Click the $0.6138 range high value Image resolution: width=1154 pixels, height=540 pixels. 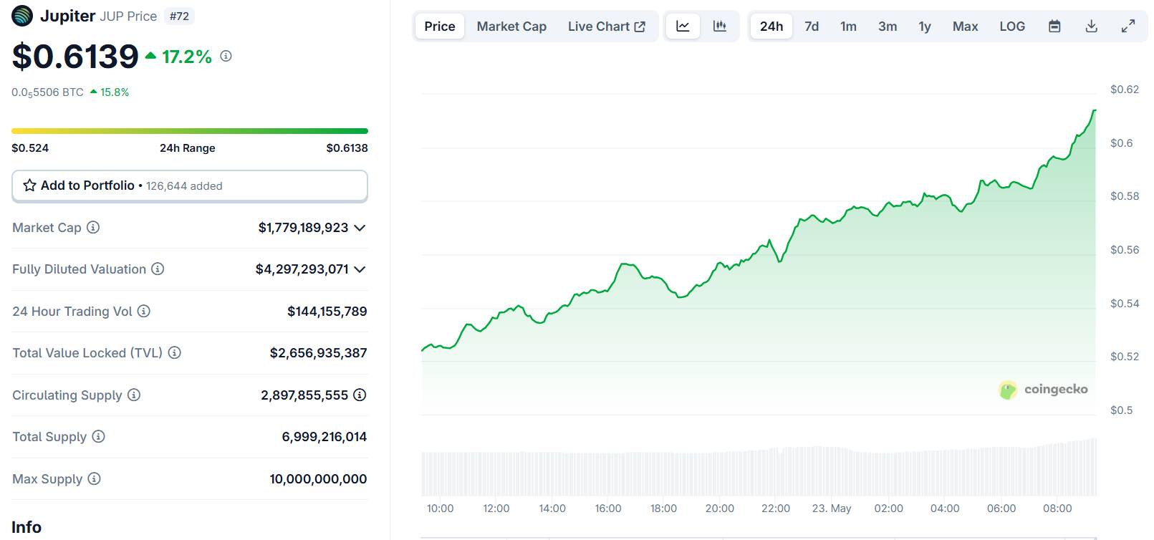[347, 148]
